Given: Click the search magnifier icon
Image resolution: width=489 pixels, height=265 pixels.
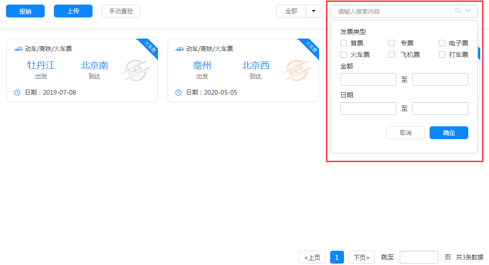Looking at the screenshot, I should (458, 11).
